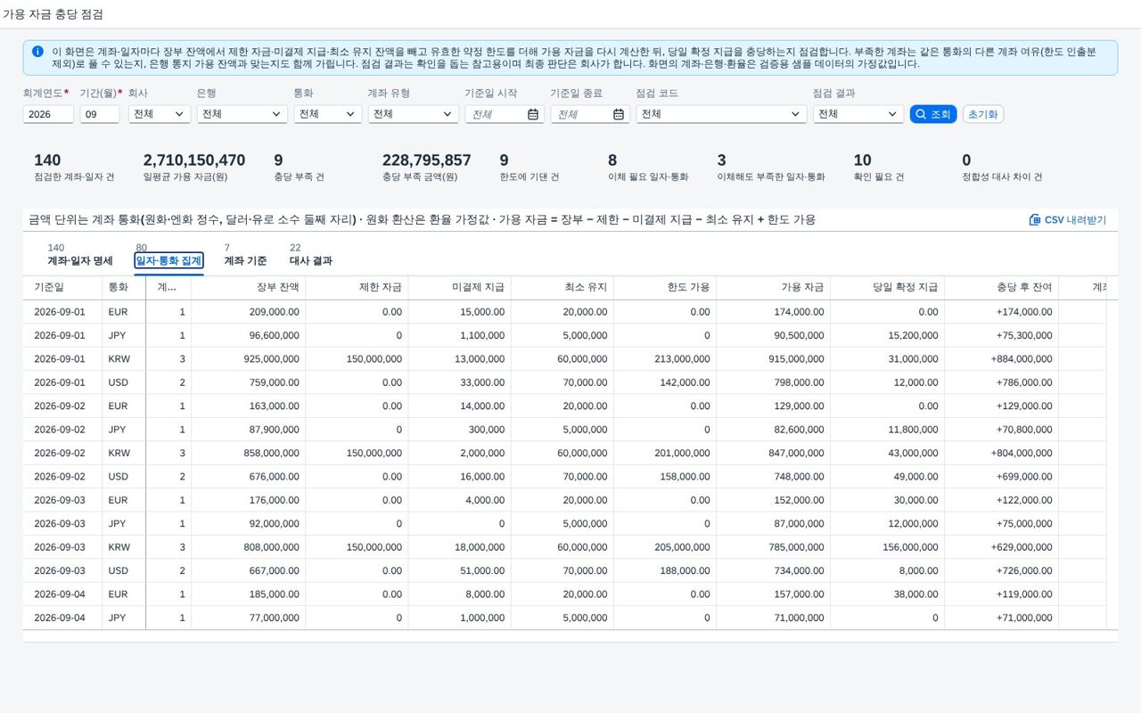
Task: Click the 최소 유지 column header
Action: tap(562, 288)
